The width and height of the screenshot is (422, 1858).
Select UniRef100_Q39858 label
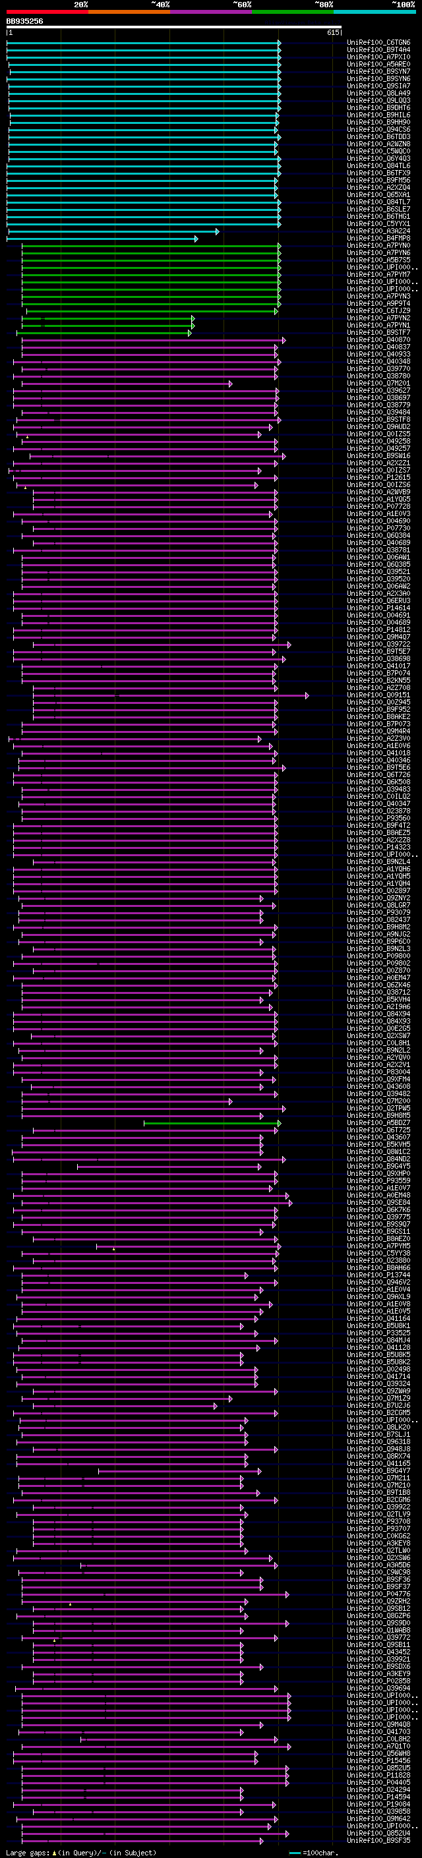(x=378, y=1811)
